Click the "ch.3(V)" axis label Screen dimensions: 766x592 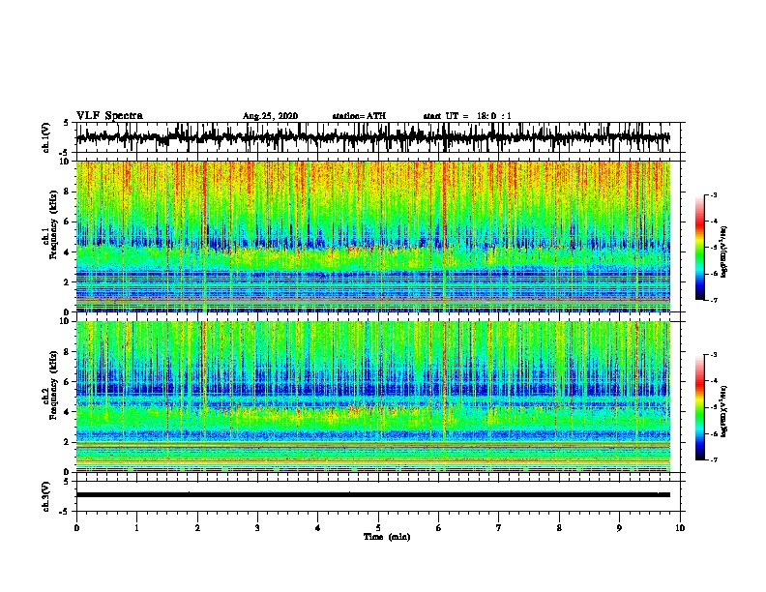pyautogui.click(x=45, y=496)
